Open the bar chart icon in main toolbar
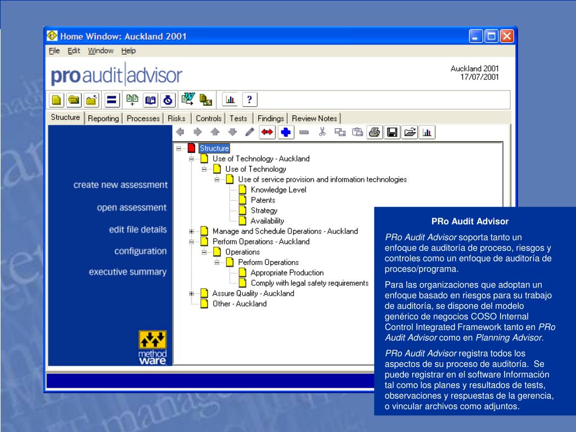576x432 pixels. tap(230, 100)
